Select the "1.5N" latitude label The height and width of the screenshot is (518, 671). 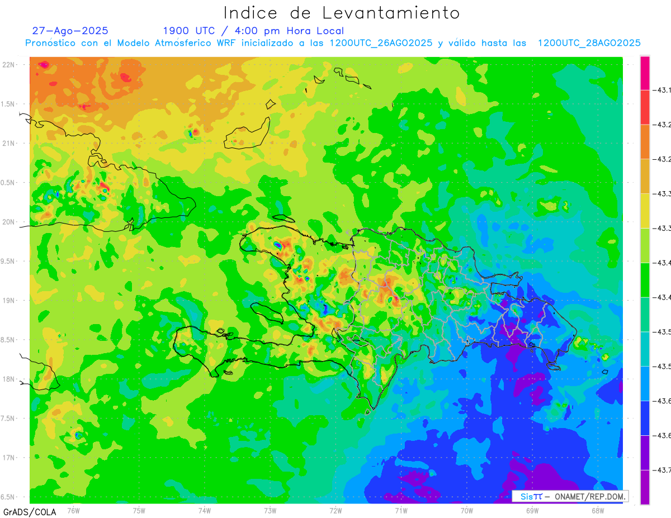click(8, 104)
